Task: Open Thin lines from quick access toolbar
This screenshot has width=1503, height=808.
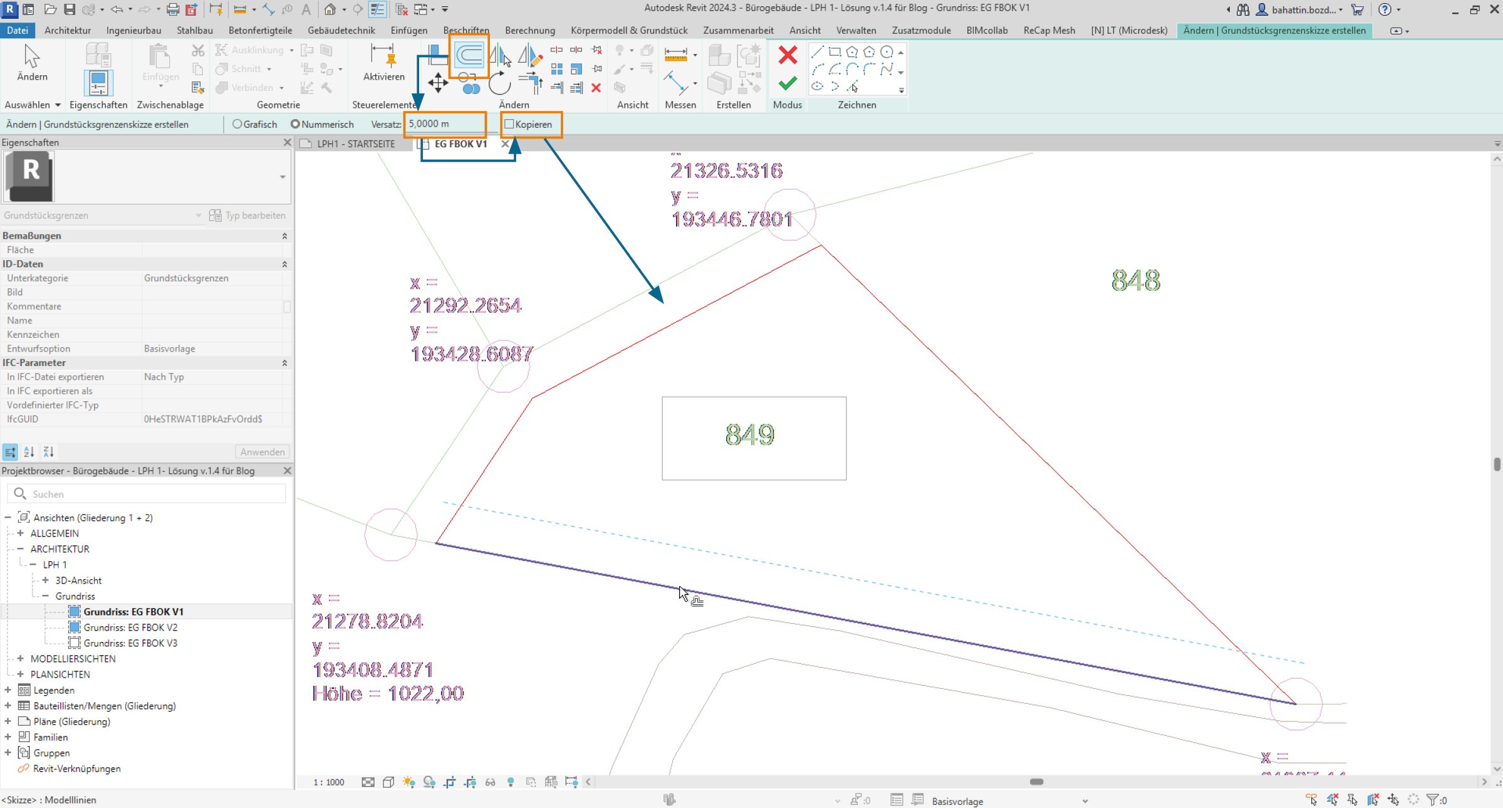Action: point(377,9)
